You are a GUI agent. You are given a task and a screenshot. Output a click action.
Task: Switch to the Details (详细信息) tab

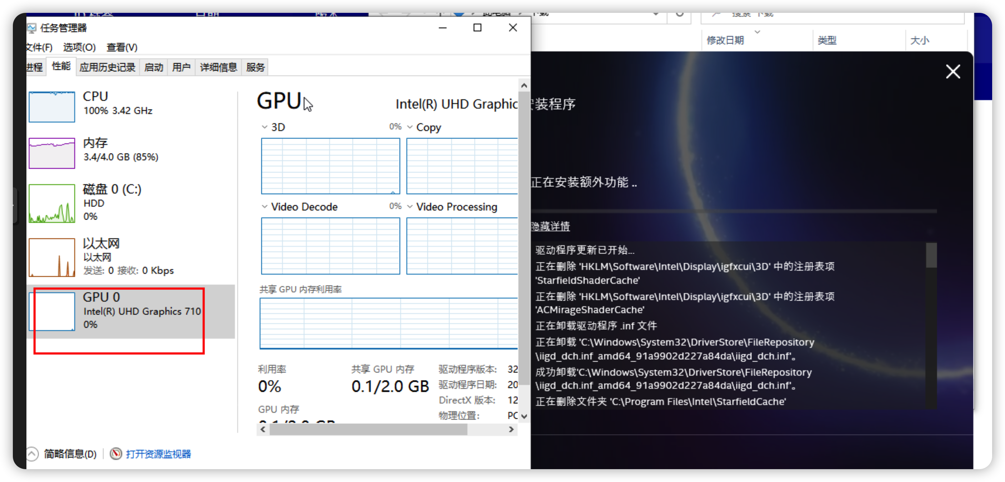pos(218,67)
